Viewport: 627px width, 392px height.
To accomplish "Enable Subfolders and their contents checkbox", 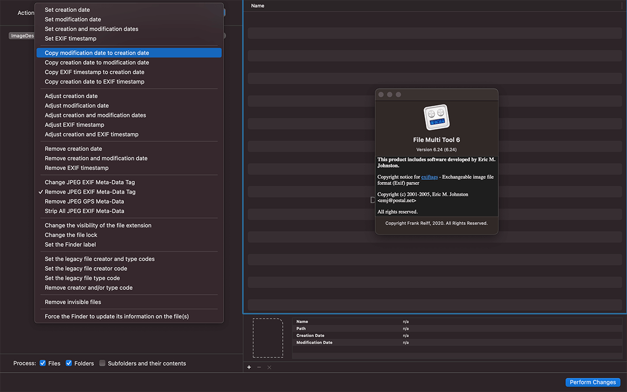I will (x=102, y=363).
